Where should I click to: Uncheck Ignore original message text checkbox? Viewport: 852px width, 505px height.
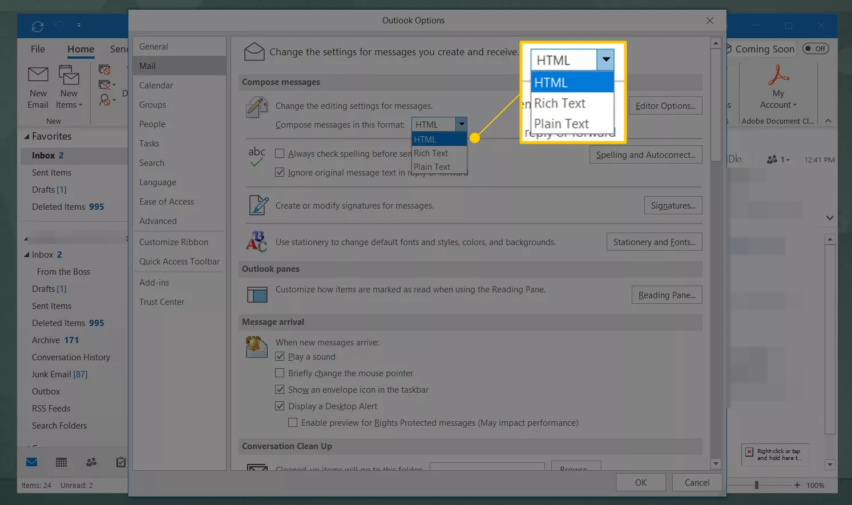[x=280, y=172]
